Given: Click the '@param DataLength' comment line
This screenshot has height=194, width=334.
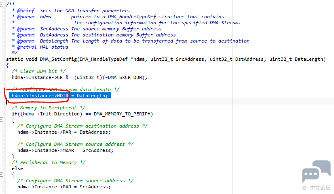Looking at the screenshot, I should 131,41.
